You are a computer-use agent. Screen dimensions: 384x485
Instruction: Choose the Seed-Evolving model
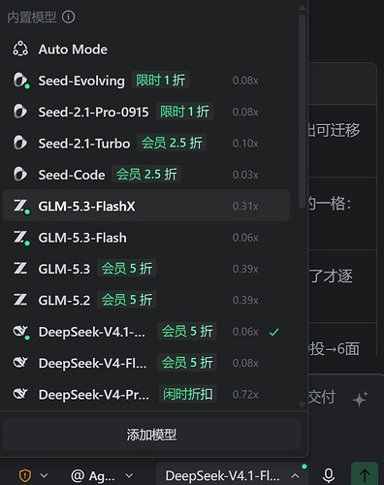tap(146, 81)
